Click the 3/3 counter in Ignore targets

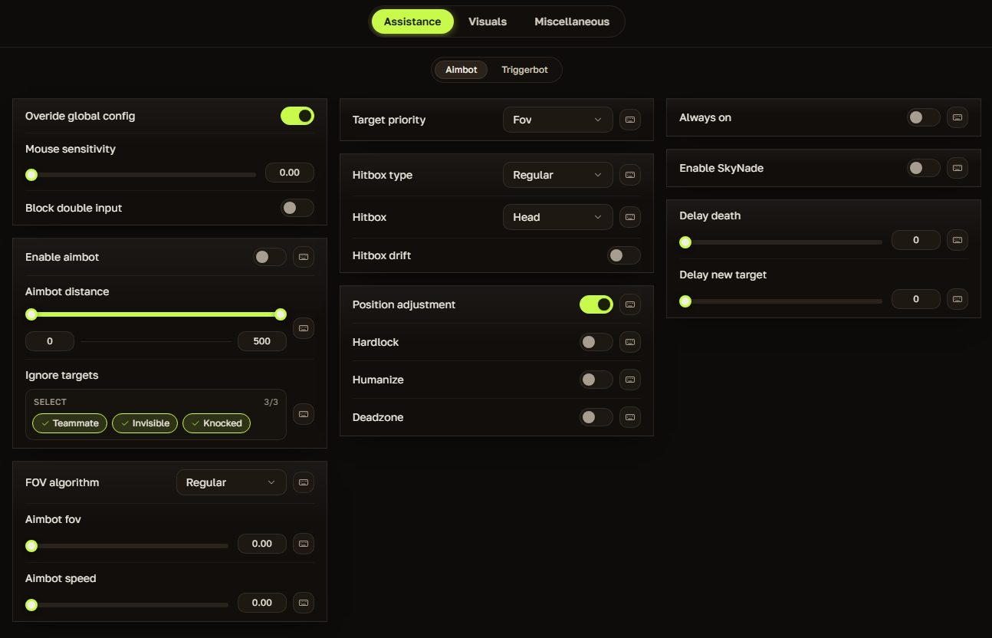[x=271, y=402]
